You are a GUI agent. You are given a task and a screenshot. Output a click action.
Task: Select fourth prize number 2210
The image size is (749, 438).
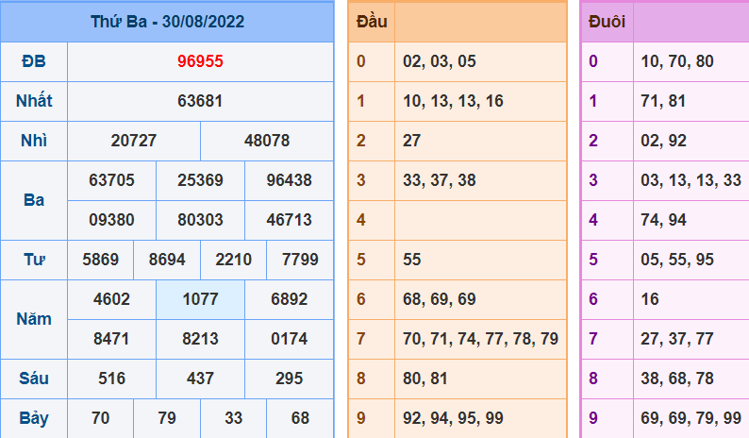click(x=234, y=261)
